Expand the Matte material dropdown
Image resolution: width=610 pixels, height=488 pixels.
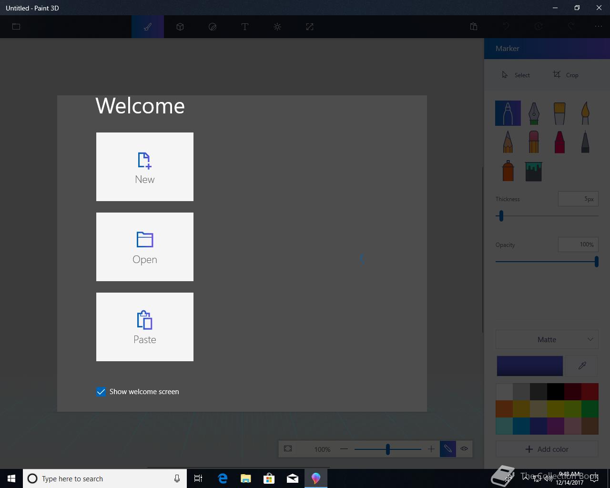pos(547,339)
